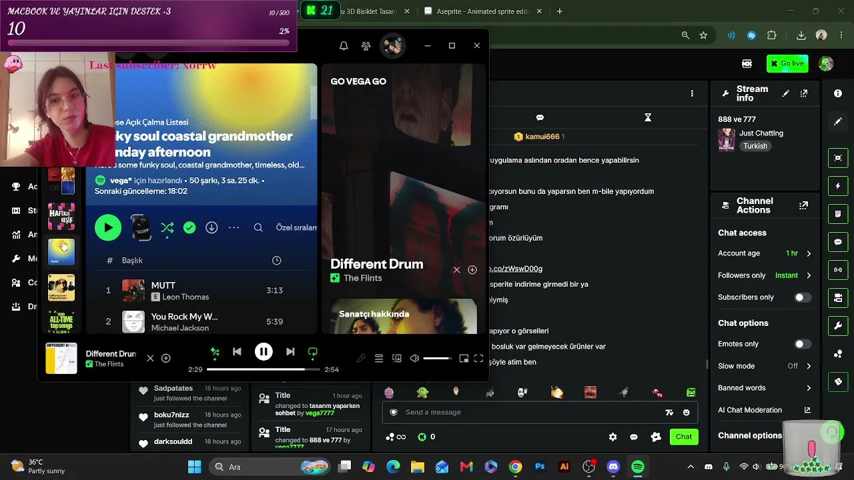Open Chrome extensions puzzle icon
The height and width of the screenshot is (480, 854).
772,35
